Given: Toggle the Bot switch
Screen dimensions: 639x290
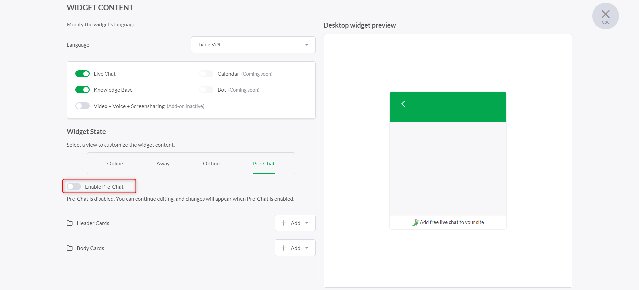Looking at the screenshot, I should coord(206,90).
